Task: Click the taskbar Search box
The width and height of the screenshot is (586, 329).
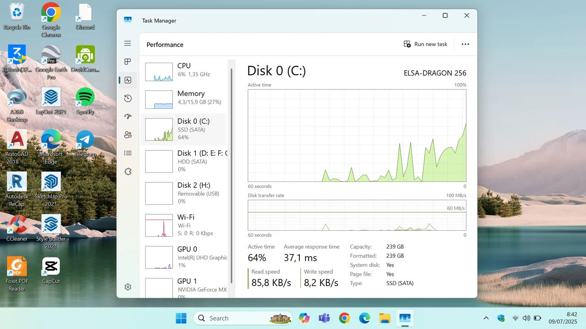Action: click(x=244, y=318)
